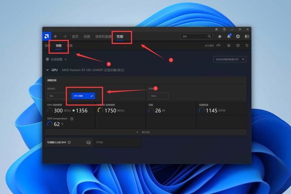Image resolution: width=291 pixels, height=194 pixels.
Task: Collapse the metrics panel with the up chevron
Action: click(x=137, y=132)
